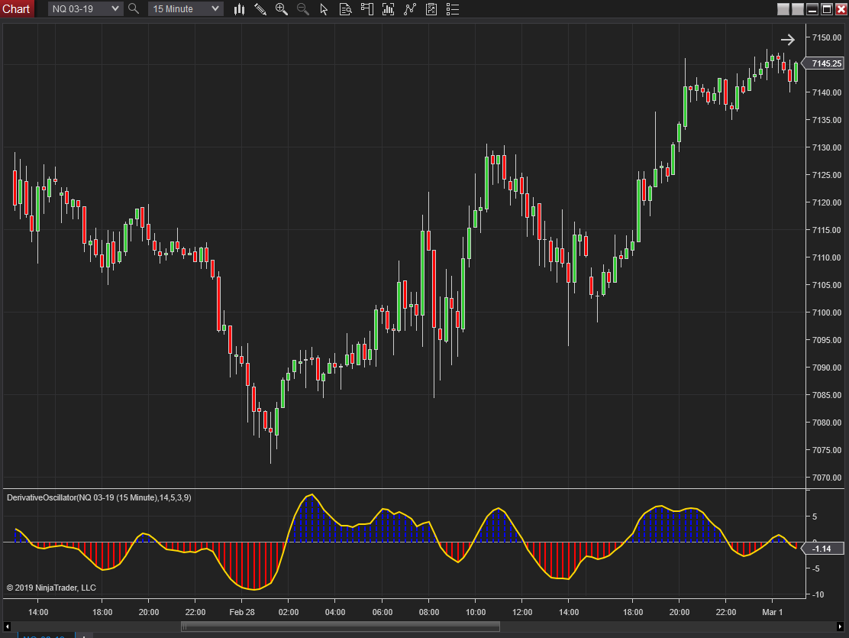
Task: Open the bar type candlestick icon
Action: click(x=239, y=9)
